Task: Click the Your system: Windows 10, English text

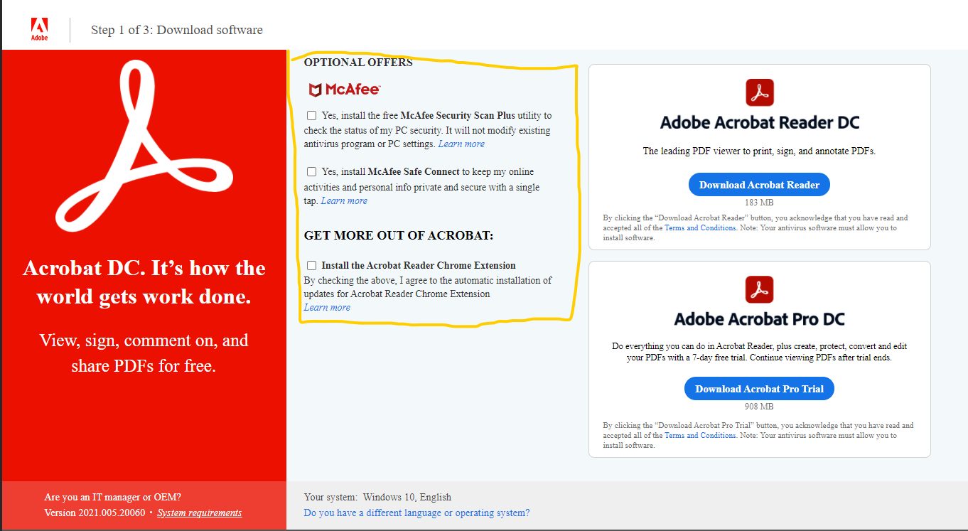Action: click(377, 497)
